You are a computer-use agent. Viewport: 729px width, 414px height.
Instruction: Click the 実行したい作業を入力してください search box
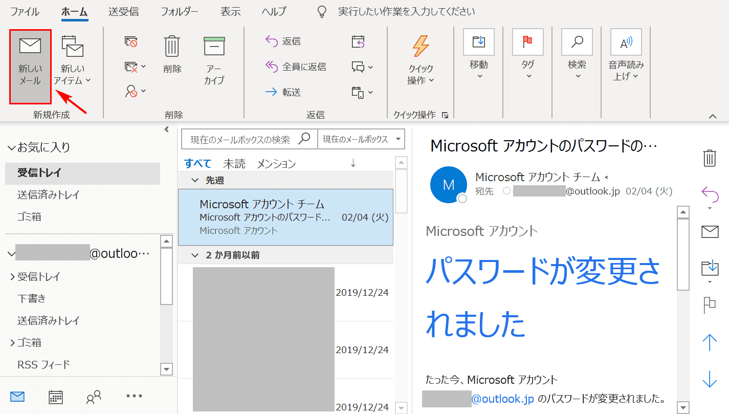tap(406, 11)
